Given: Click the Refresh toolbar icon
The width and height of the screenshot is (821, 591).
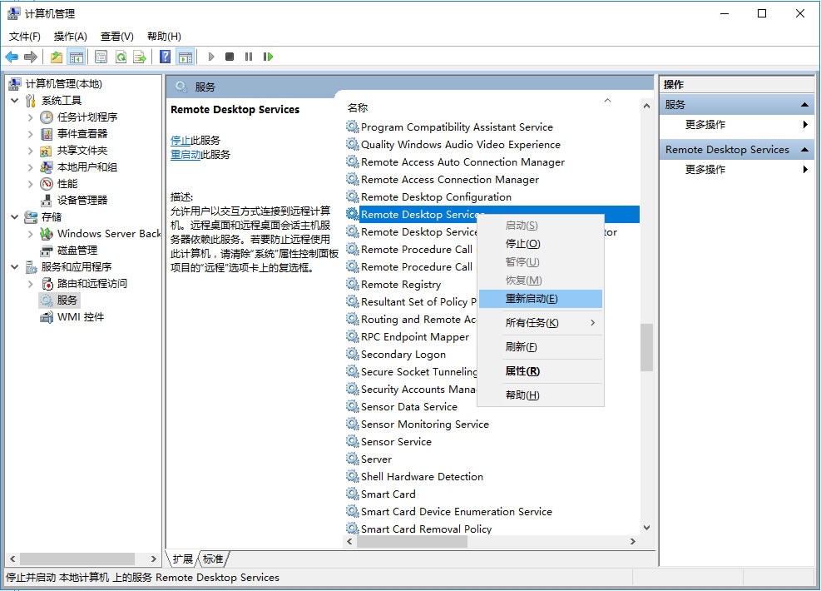Looking at the screenshot, I should (x=121, y=57).
